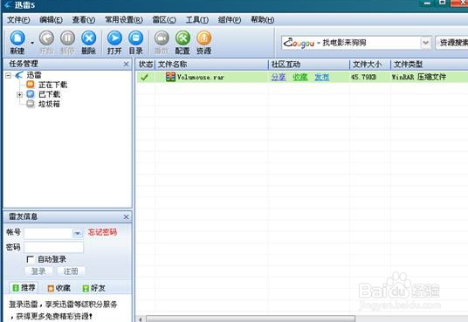
Task: Open the 文件(F) menu
Action: pyautogui.click(x=18, y=20)
